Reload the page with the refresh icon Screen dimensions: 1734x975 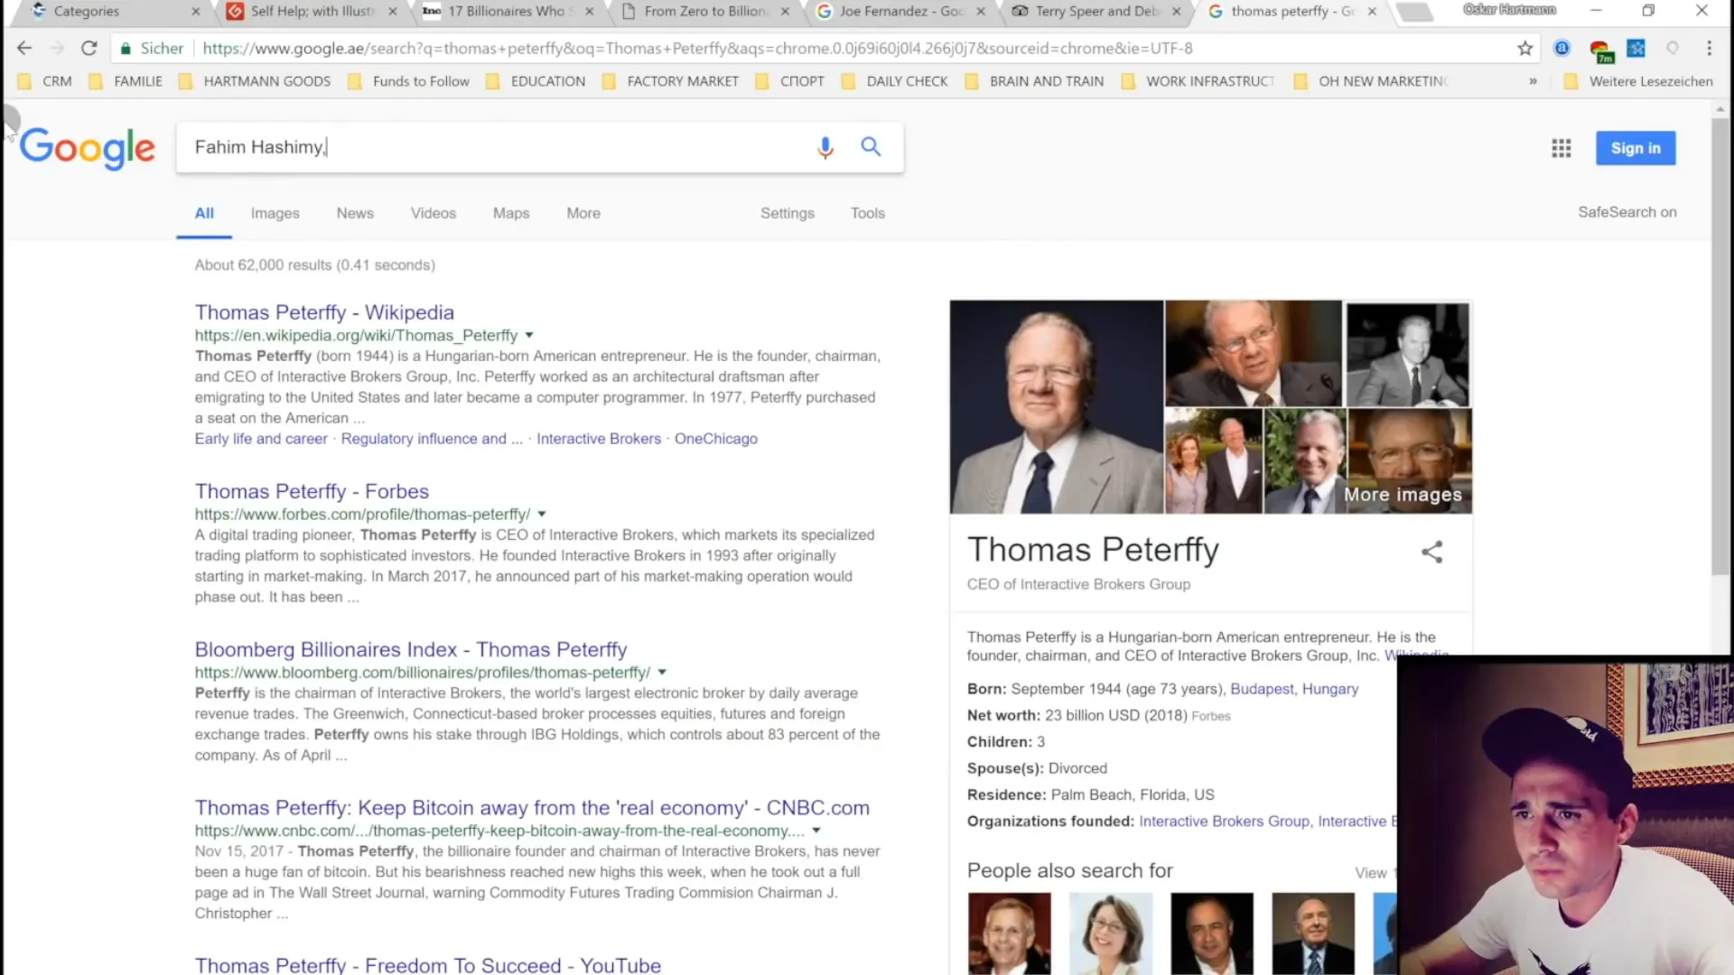[89, 48]
